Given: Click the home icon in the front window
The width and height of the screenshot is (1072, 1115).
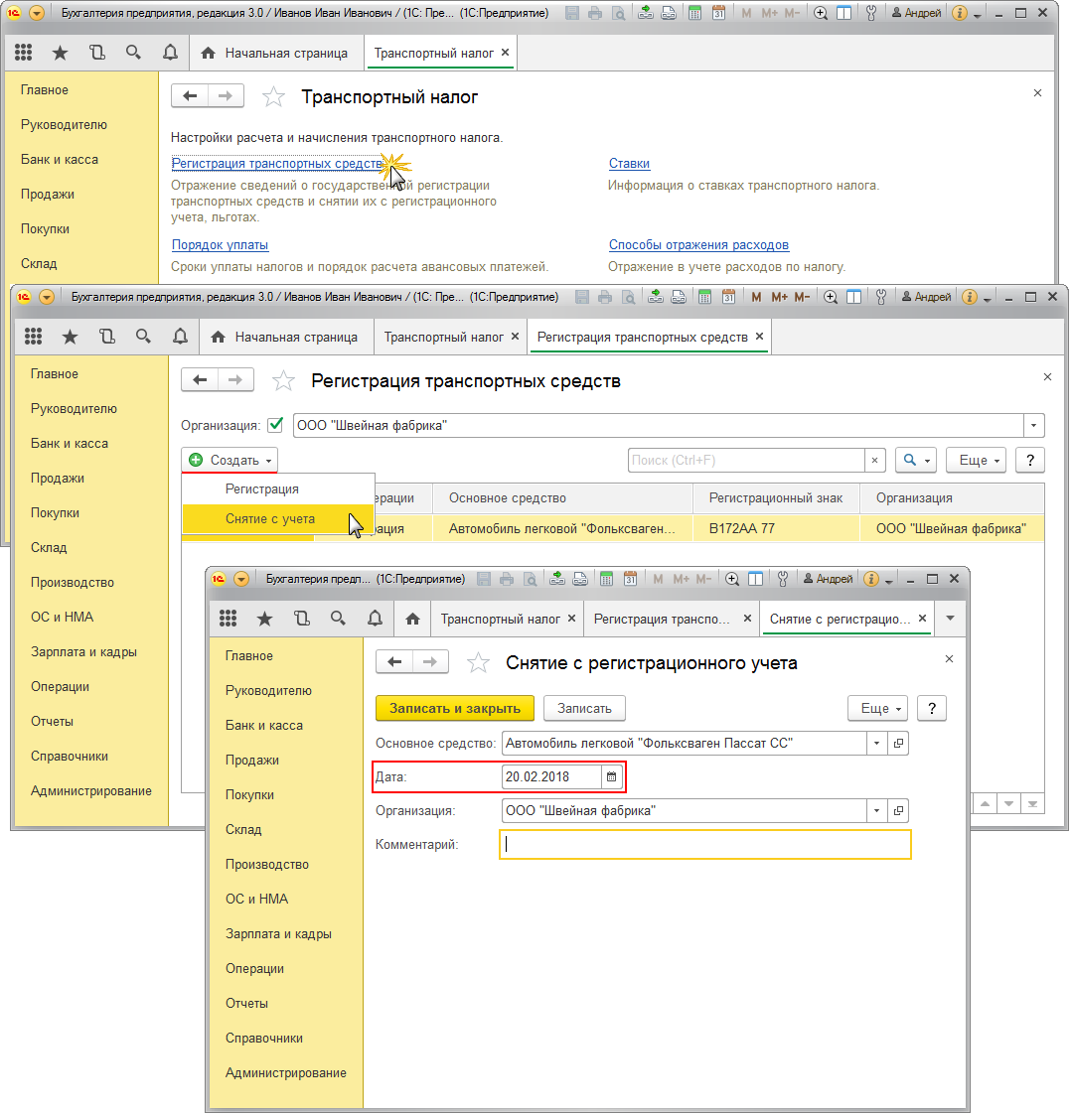Looking at the screenshot, I should coord(412,619).
